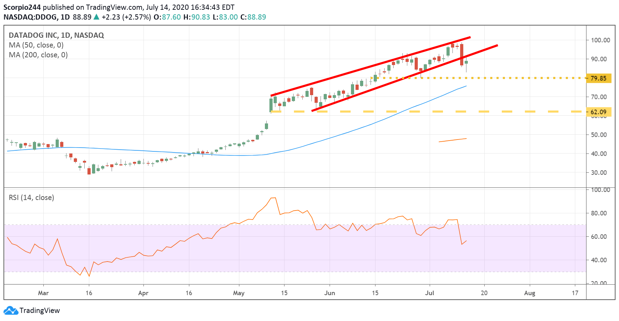Click the 80.00 RSI axis label
Image resolution: width=619 pixels, height=321 pixels.
click(599, 213)
